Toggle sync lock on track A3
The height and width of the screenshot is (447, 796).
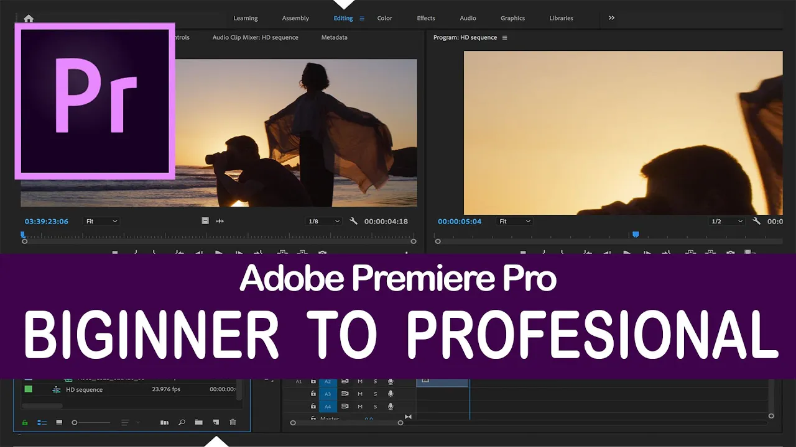[x=345, y=394]
